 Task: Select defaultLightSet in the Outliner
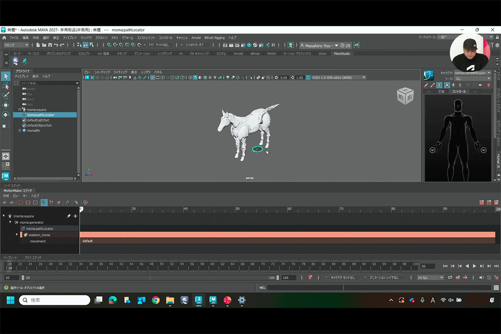pos(38,120)
